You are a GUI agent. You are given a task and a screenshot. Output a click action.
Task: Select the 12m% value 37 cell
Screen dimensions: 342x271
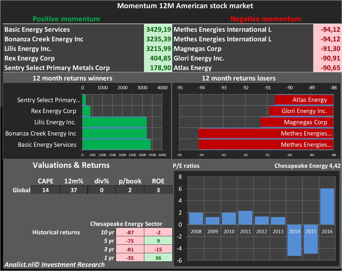(74, 190)
